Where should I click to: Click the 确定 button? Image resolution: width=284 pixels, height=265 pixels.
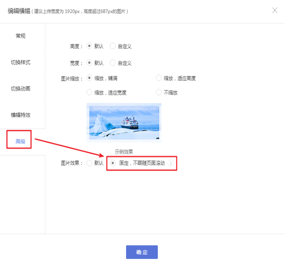[142, 252]
